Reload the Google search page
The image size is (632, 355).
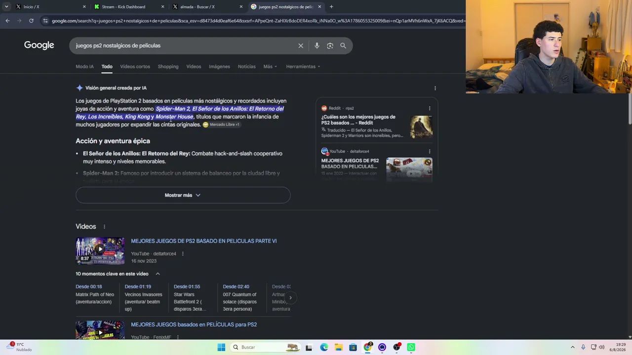tap(31, 21)
